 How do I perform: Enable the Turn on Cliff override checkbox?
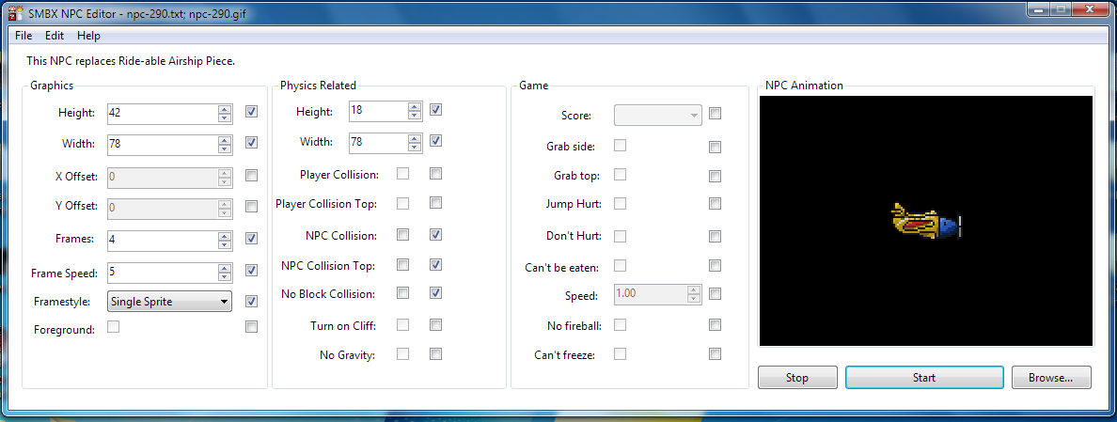click(x=436, y=324)
